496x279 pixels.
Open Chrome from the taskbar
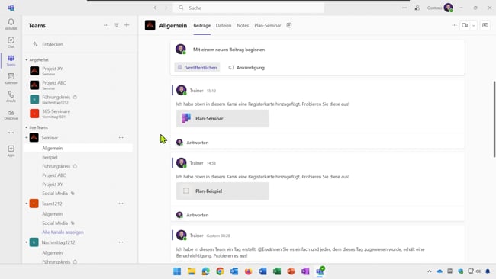tap(220, 271)
